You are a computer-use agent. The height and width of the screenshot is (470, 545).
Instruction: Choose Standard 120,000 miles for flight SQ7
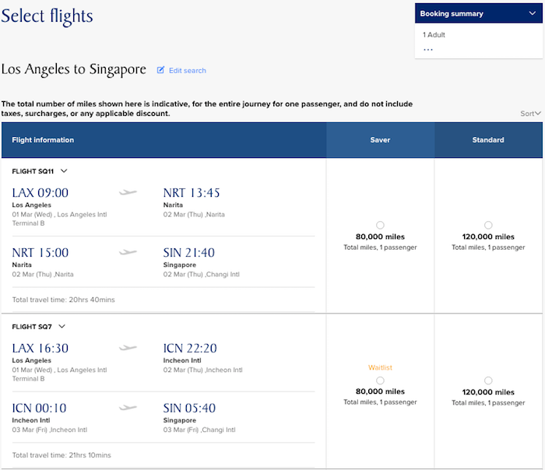488,380
